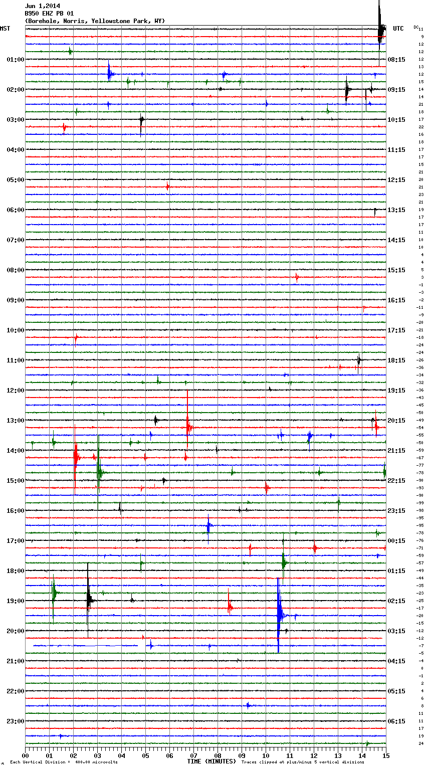
Task: Click the date header 'Jun 1,2014'
Action: (x=42, y=7)
